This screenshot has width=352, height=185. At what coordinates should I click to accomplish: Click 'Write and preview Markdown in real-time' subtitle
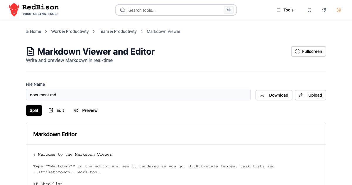click(69, 60)
